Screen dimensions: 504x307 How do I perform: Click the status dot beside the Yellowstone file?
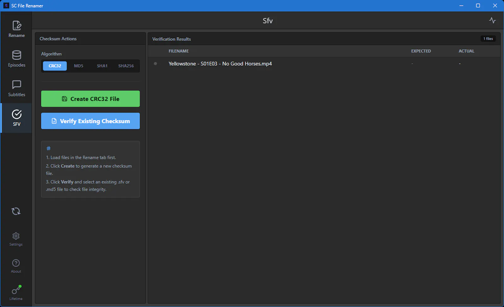pos(155,63)
